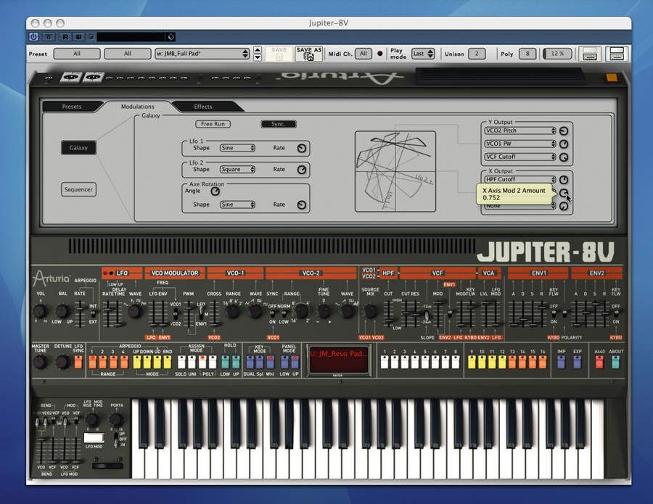Open the VCO2 Pitch output dropdown
The width and height of the screenshot is (653, 504).
tap(520, 132)
